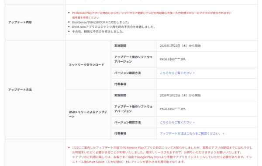Click バージョン確認方法 label under ネットワークダウンロード

[128, 73]
